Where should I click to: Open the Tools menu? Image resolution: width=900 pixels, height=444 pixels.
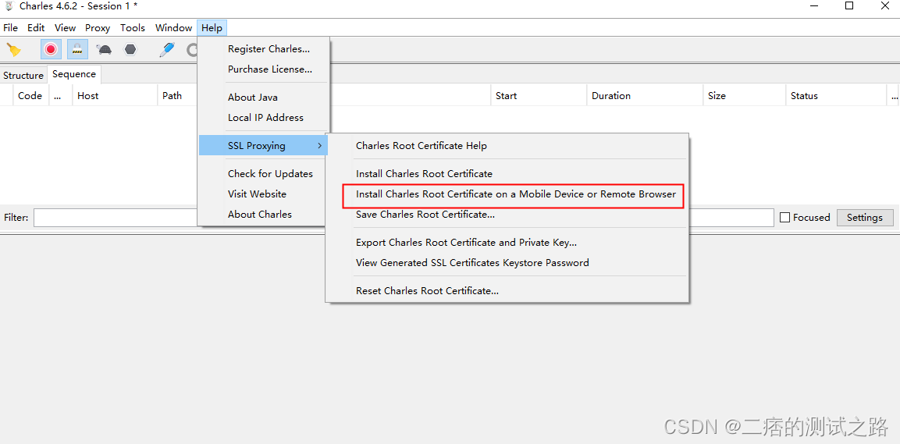click(x=133, y=27)
